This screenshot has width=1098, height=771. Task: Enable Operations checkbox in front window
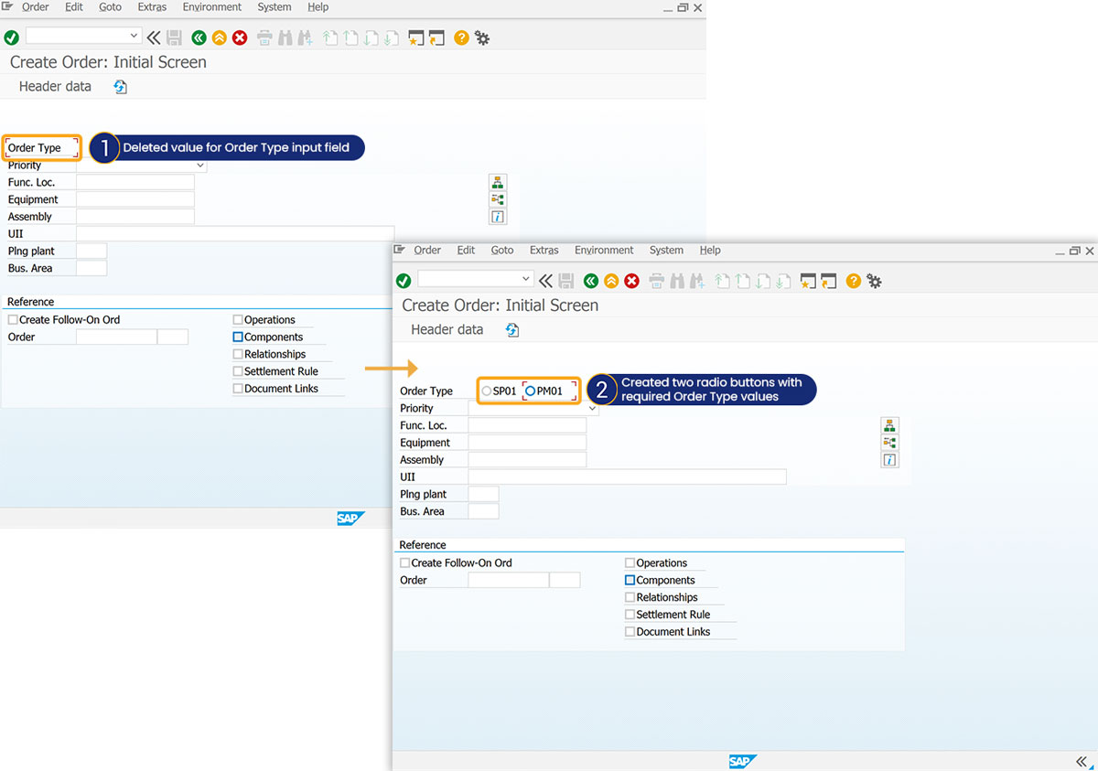click(630, 563)
